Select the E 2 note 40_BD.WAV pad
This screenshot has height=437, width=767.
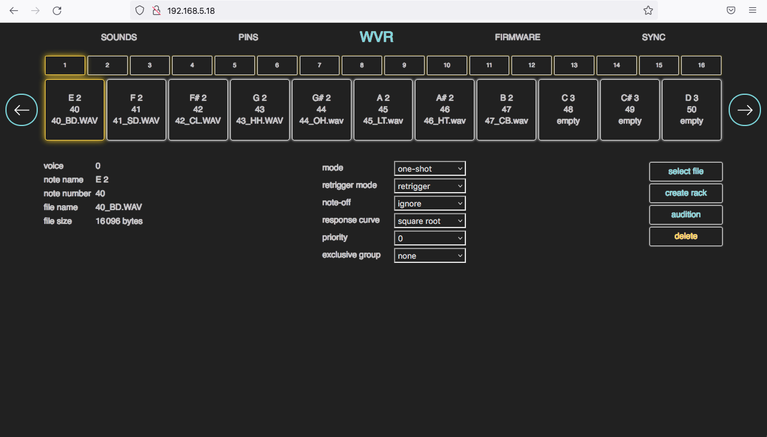(x=74, y=110)
